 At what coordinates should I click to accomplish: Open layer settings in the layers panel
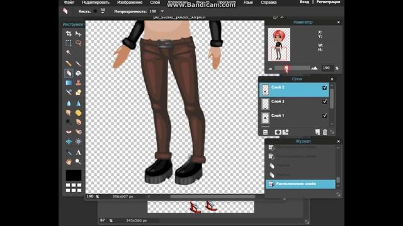point(265,132)
